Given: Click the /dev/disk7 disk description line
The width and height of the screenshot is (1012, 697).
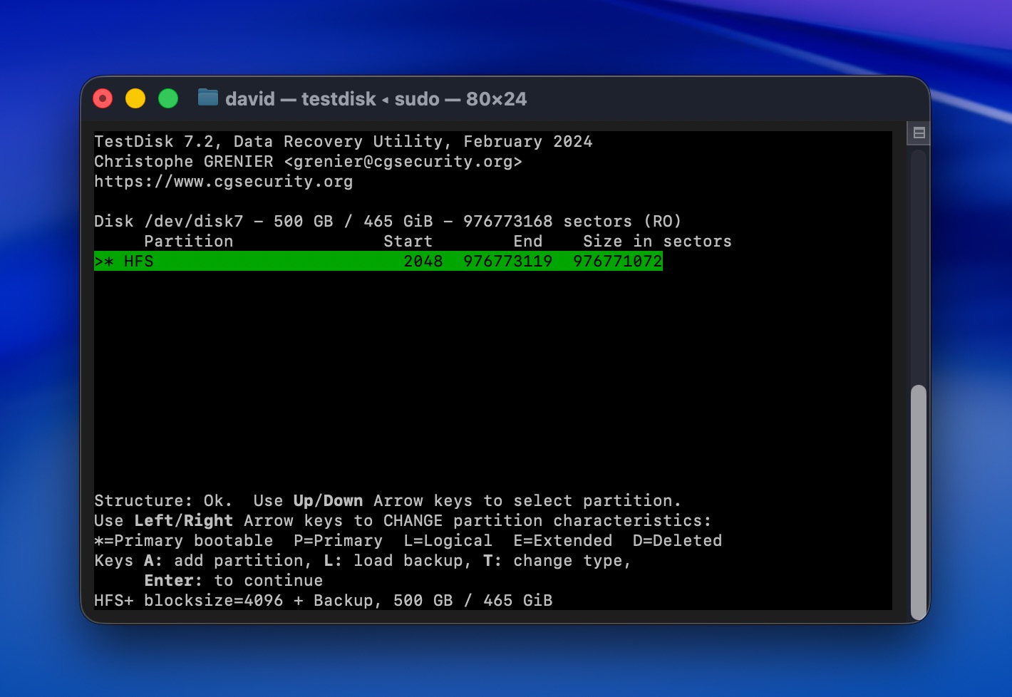Looking at the screenshot, I should 387,221.
